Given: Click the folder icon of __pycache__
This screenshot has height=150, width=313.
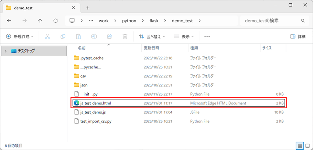Looking at the screenshot, I should pos(76,67).
